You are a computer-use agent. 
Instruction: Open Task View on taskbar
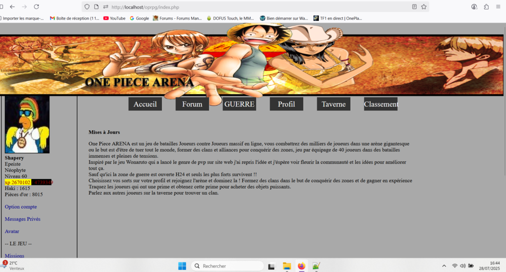click(x=271, y=266)
